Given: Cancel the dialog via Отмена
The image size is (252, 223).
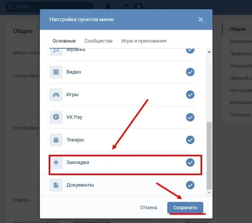Looking at the screenshot, I should point(148,207).
